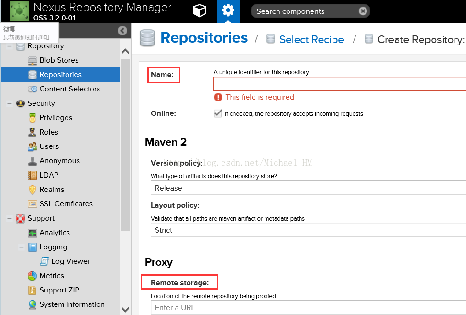Focus the Name input field
Image resolution: width=466 pixels, height=315 pixels.
click(340, 84)
